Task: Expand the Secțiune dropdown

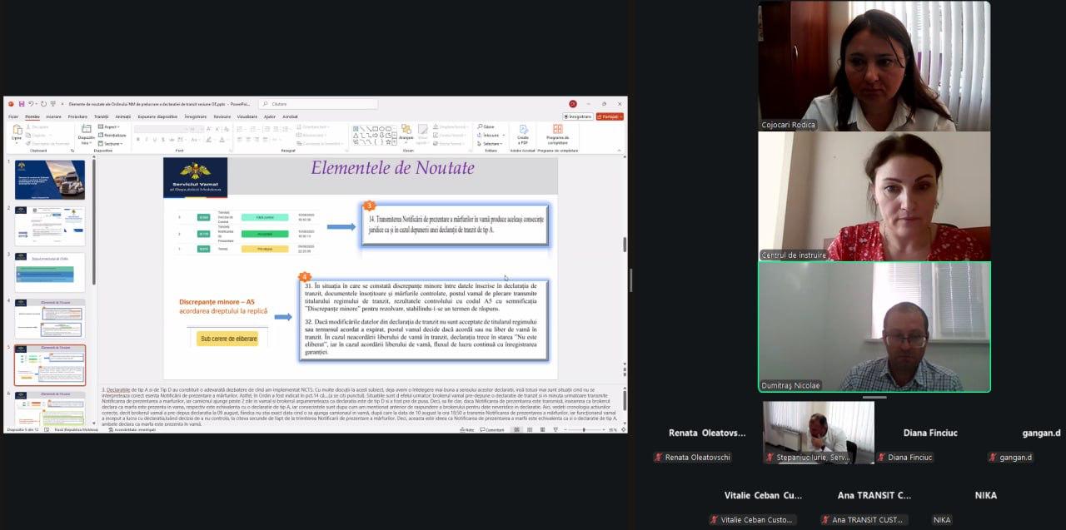Action: pos(112,144)
